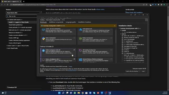Image resolution: width=169 pixels, height=95 pixels.
Task: Click the Change... location link
Action: 71,66
